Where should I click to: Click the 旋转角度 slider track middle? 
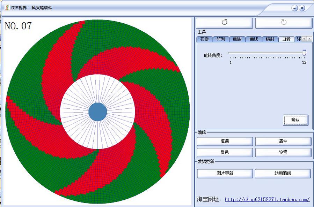267,53
